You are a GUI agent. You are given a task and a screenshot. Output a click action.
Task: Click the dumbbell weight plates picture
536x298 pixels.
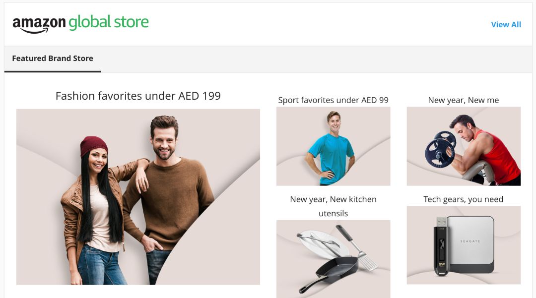pyautogui.click(x=441, y=149)
